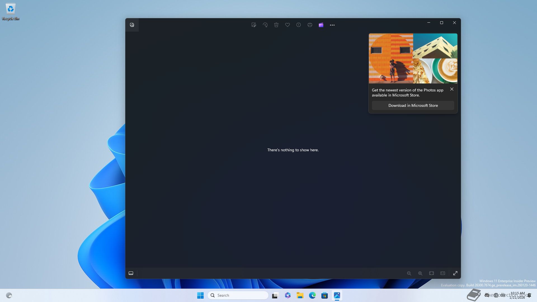Screen dimensions: 537x302
Task: Rotate the image using the rotate icon
Action: point(265,25)
